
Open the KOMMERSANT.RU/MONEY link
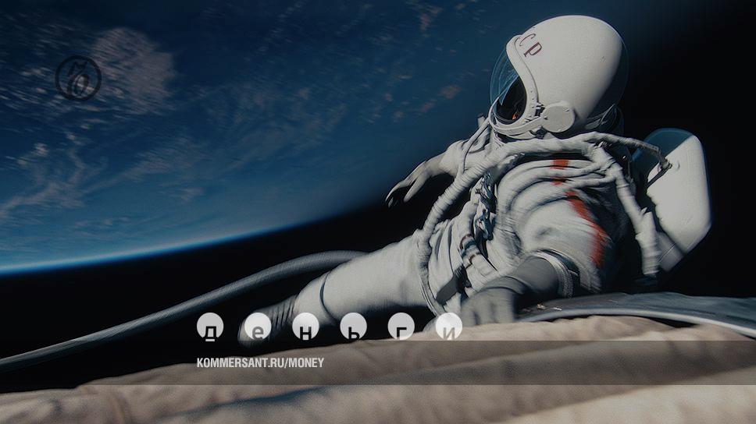point(260,362)
